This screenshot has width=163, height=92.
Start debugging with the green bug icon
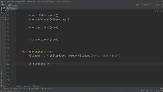pos(157,5)
